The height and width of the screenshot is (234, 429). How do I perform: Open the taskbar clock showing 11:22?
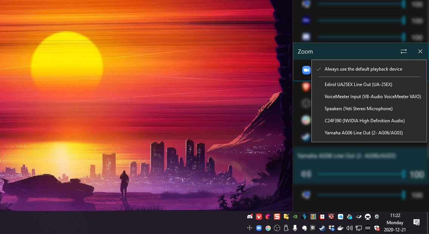coord(395,223)
